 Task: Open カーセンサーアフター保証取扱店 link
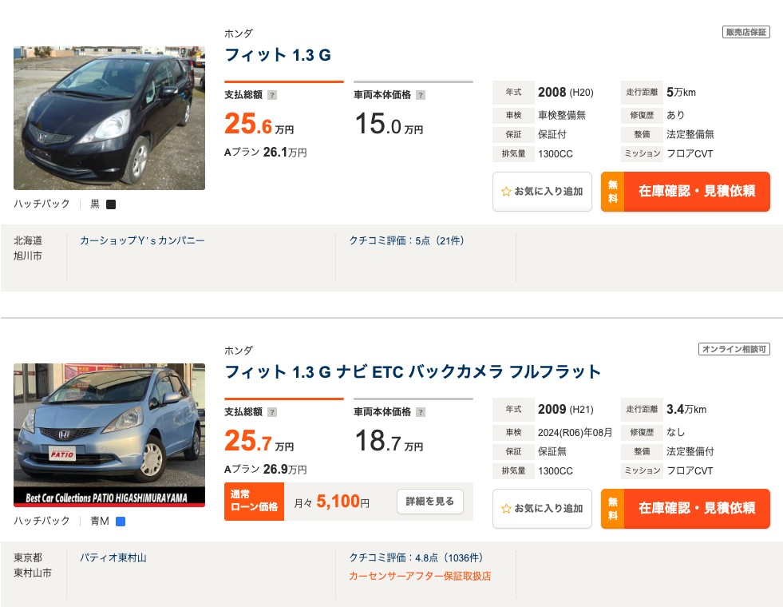point(420,576)
